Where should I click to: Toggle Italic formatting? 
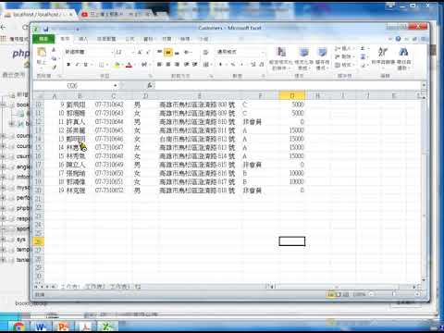[77, 65]
